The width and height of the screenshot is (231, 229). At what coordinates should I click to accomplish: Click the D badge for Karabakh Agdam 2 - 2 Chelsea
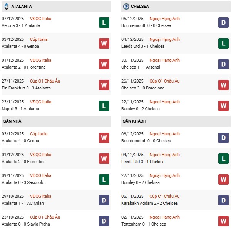pyautogui.click(x=223, y=200)
